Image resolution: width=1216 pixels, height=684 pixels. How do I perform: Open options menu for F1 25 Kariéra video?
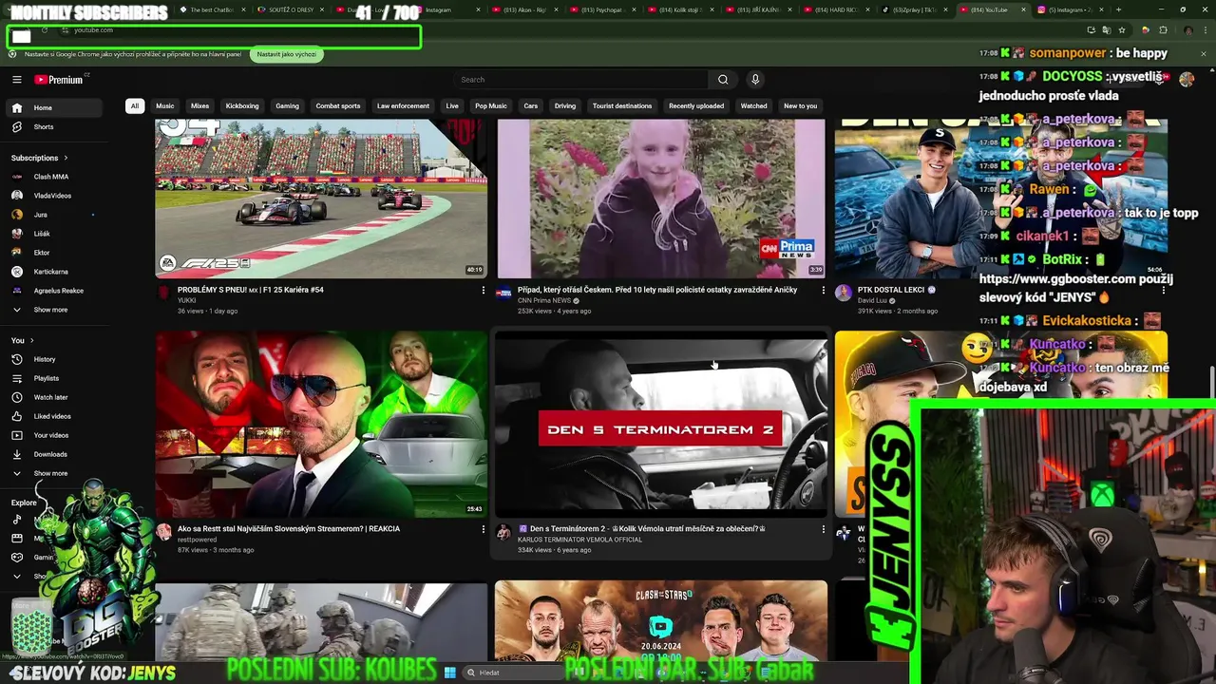click(x=483, y=290)
